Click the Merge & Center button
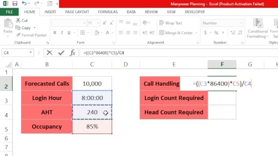The image size is (278, 156). 175,33
